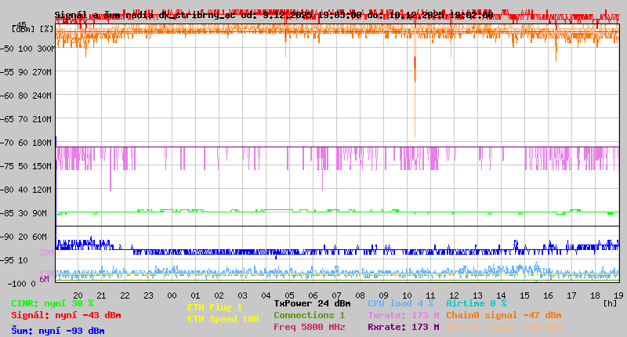Click the graph title text at top
This screenshot has height=337, width=627.
tap(274, 15)
